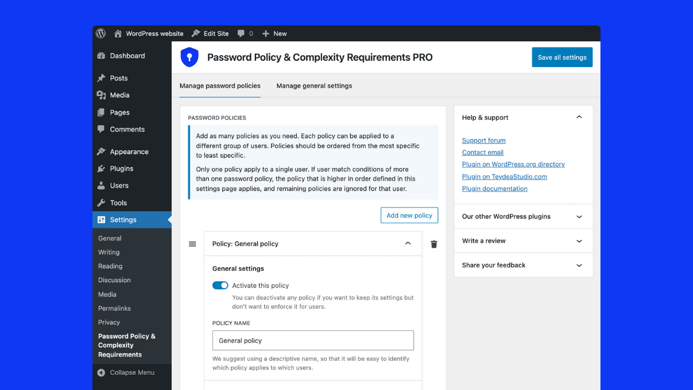Open Privacy settings submenu item
Screen dimensions: 693x390
point(109,322)
